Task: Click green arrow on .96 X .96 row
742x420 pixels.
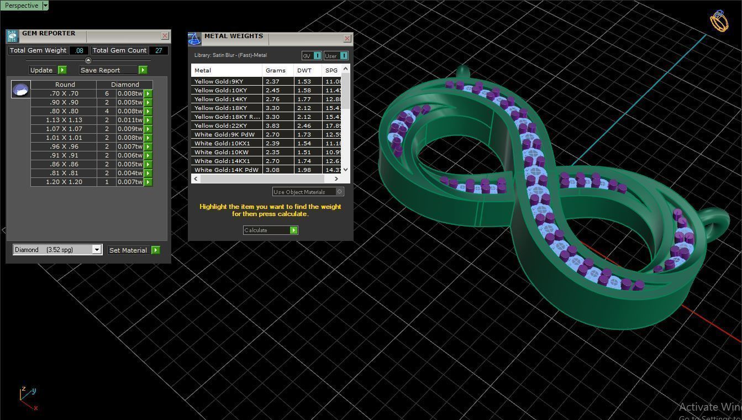Action: (148, 146)
